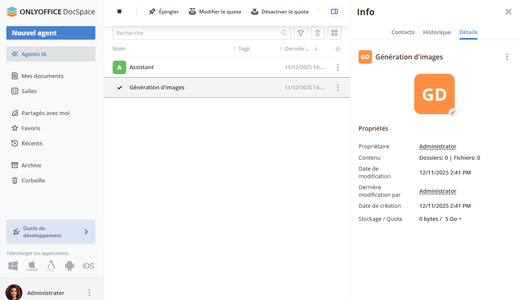
Task: Toggle the select-all checkbox in toolbar
Action: [x=119, y=12]
